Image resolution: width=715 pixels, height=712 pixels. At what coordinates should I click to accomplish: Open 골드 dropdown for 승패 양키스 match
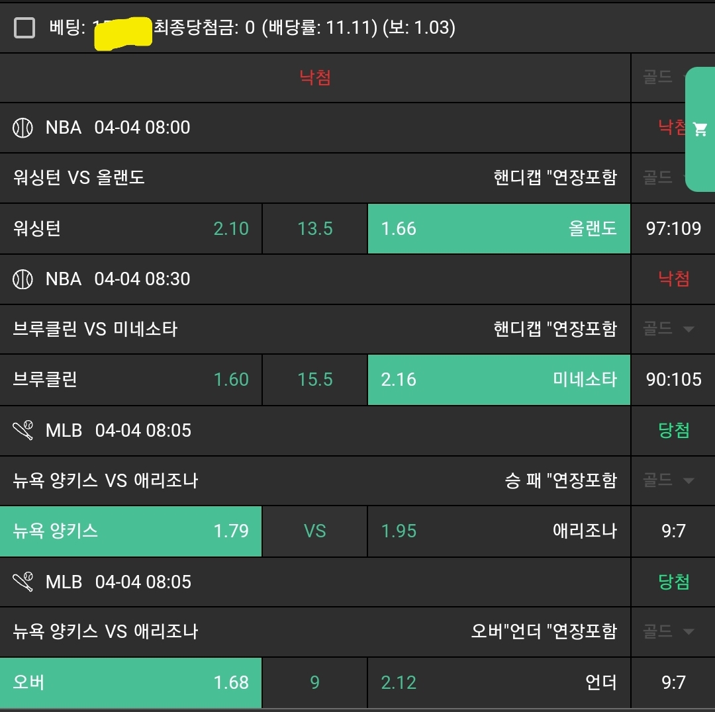point(669,480)
